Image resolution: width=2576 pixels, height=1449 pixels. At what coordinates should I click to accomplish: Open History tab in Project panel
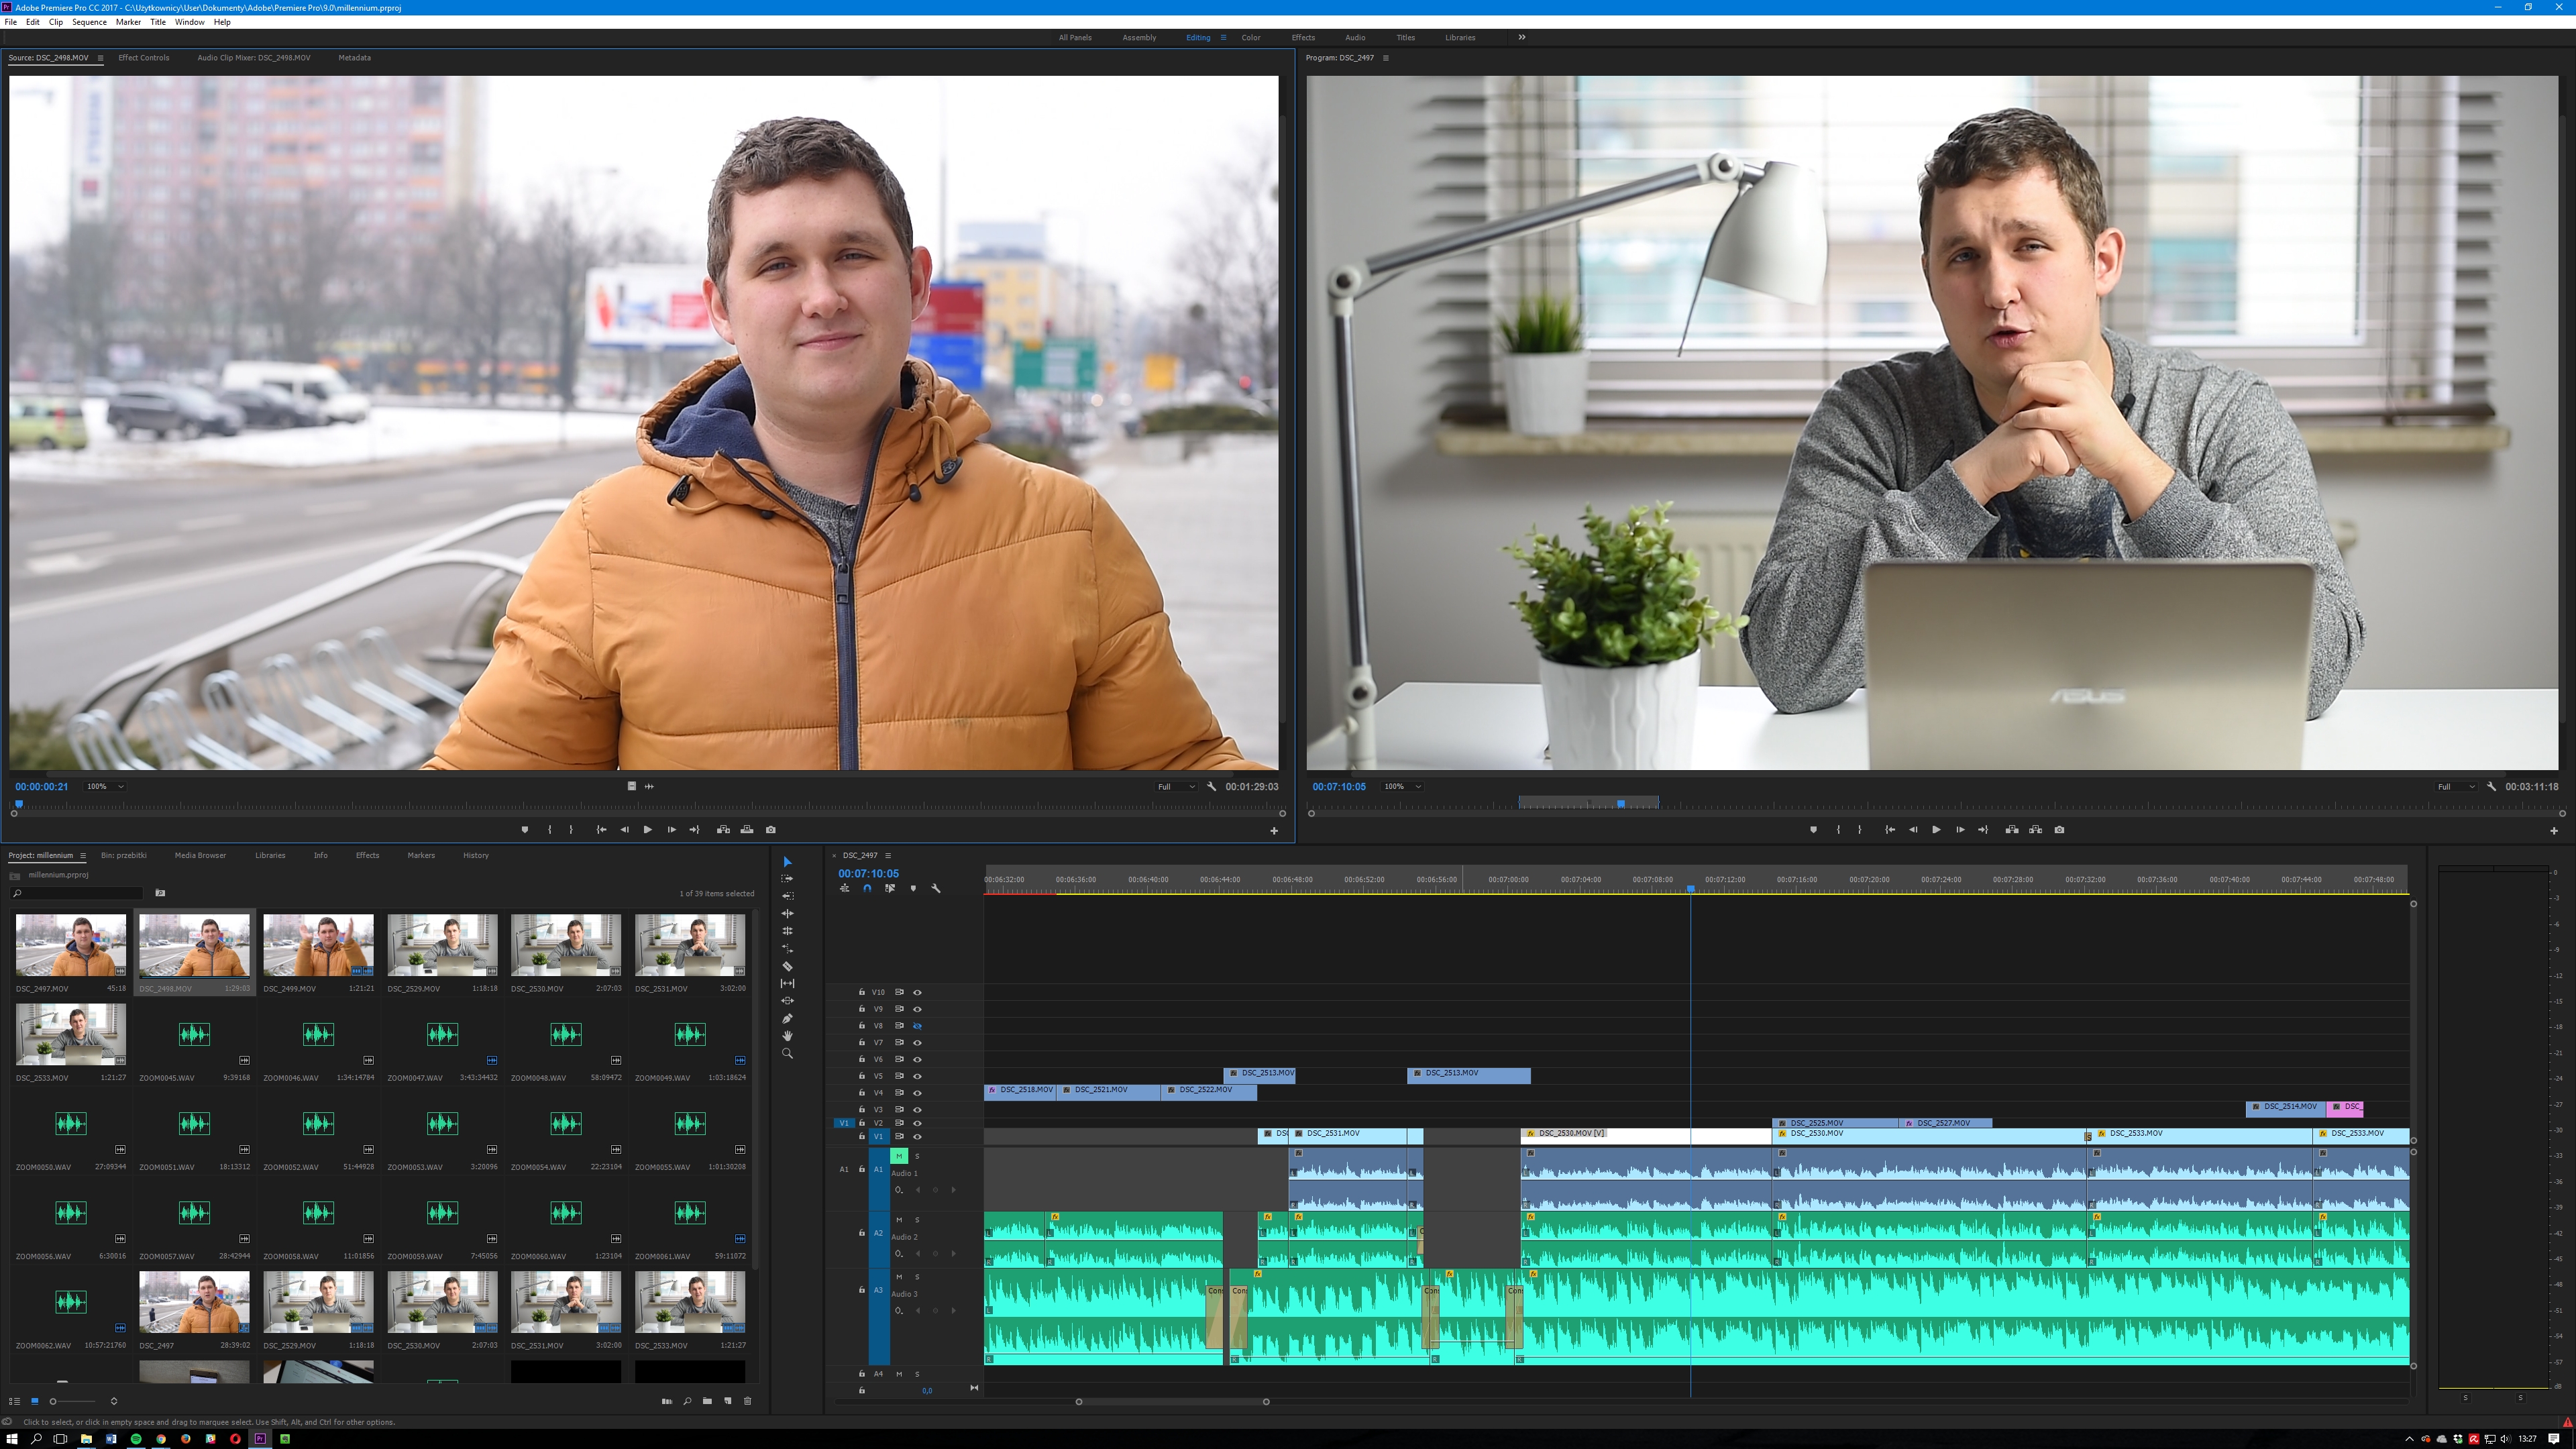pyautogui.click(x=476, y=855)
